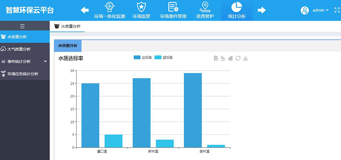Download chart as image
Image resolution: width=341 pixels, height=160 pixels.
point(246,58)
